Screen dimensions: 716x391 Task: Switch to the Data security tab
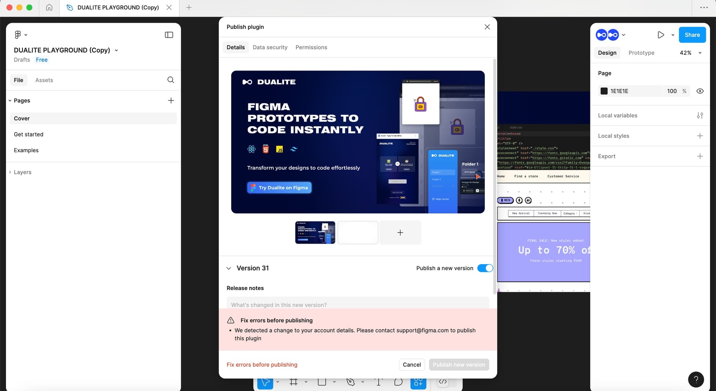[270, 47]
